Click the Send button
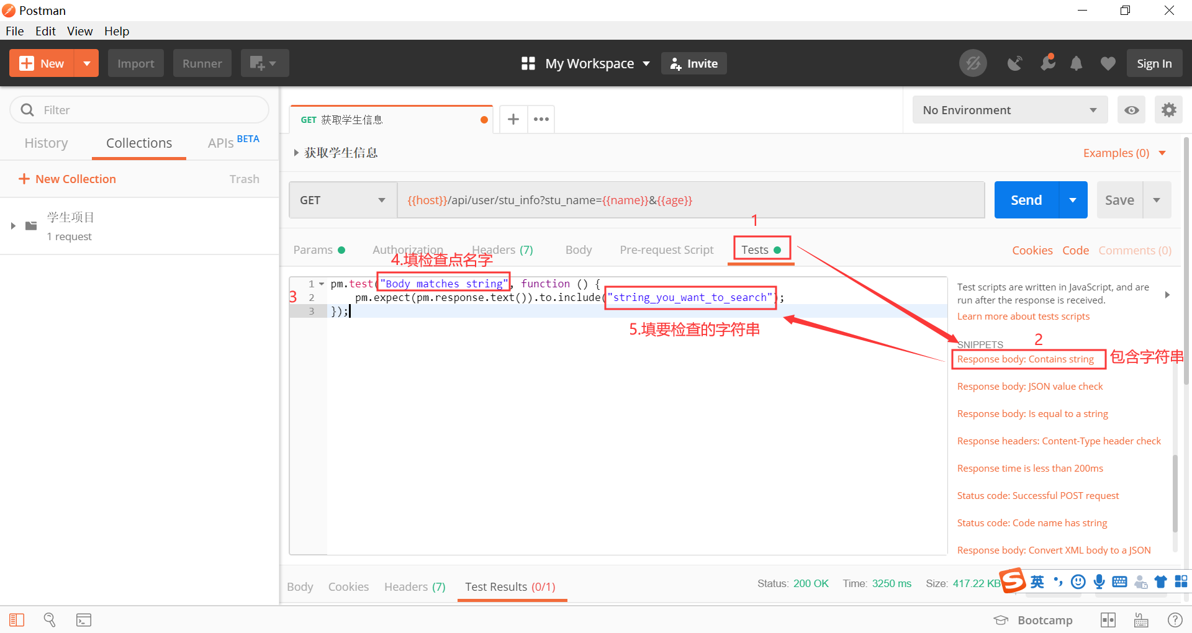 [x=1026, y=200]
